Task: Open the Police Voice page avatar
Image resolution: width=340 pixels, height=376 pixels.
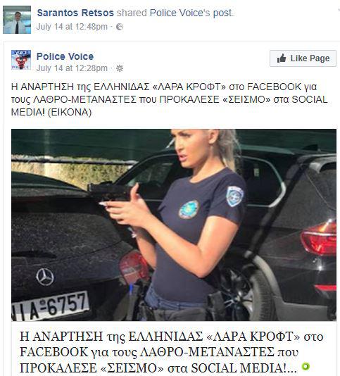Action: coord(21,60)
